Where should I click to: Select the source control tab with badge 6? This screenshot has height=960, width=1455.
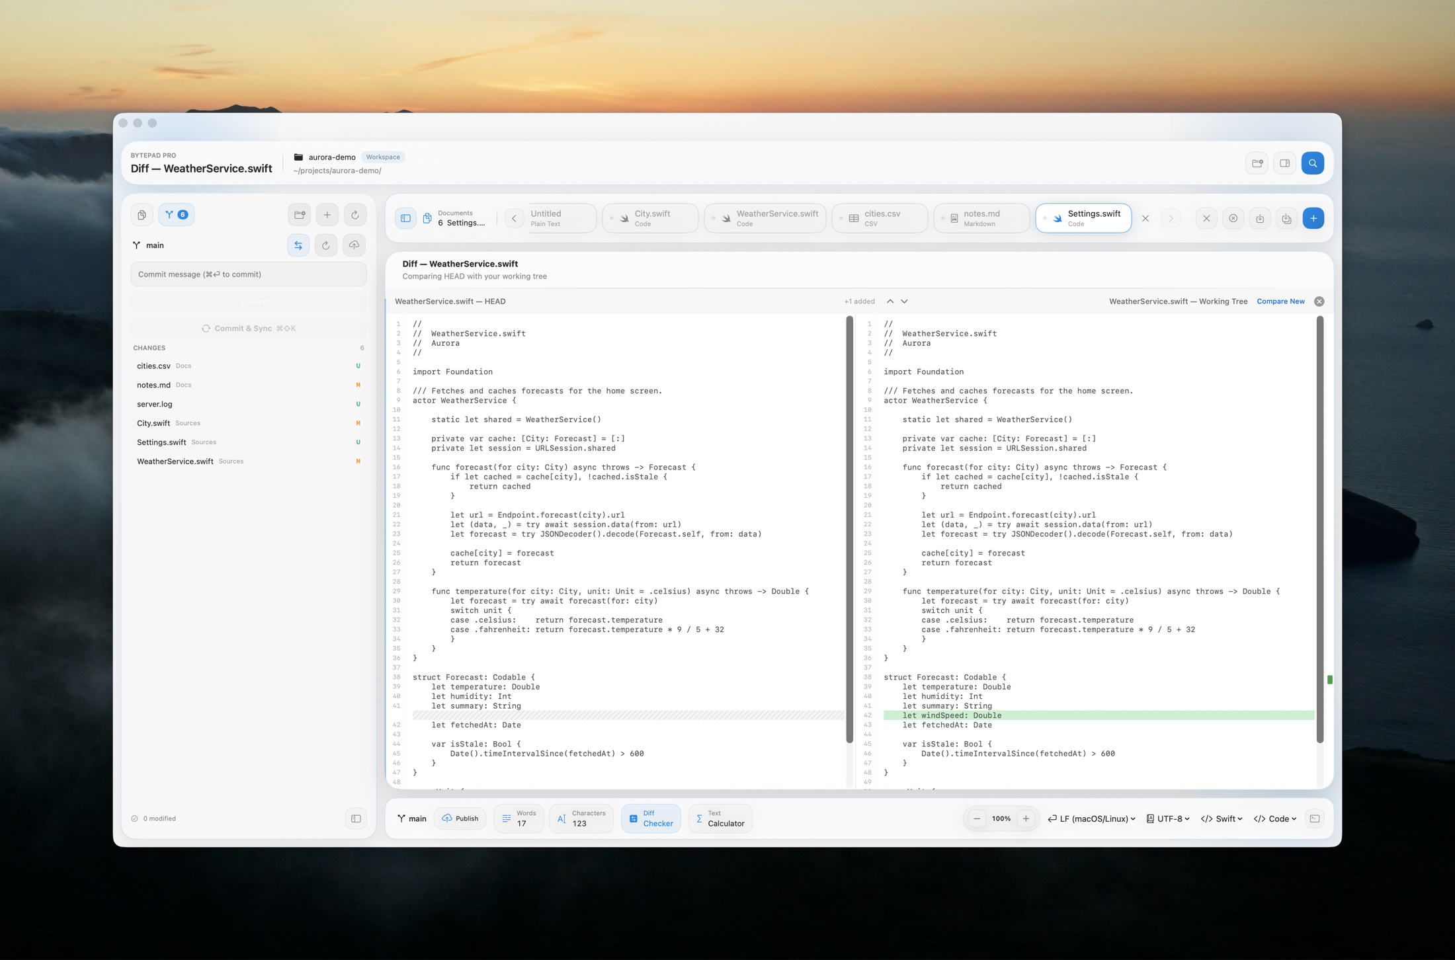coord(176,215)
